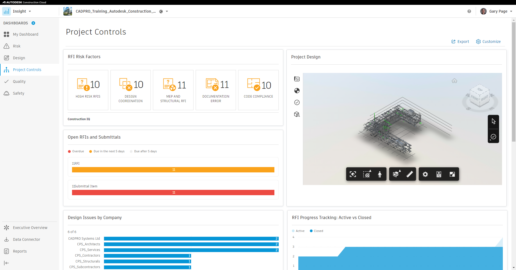The image size is (516, 270).
Task: Open the help question mark icon
Action: point(469,11)
